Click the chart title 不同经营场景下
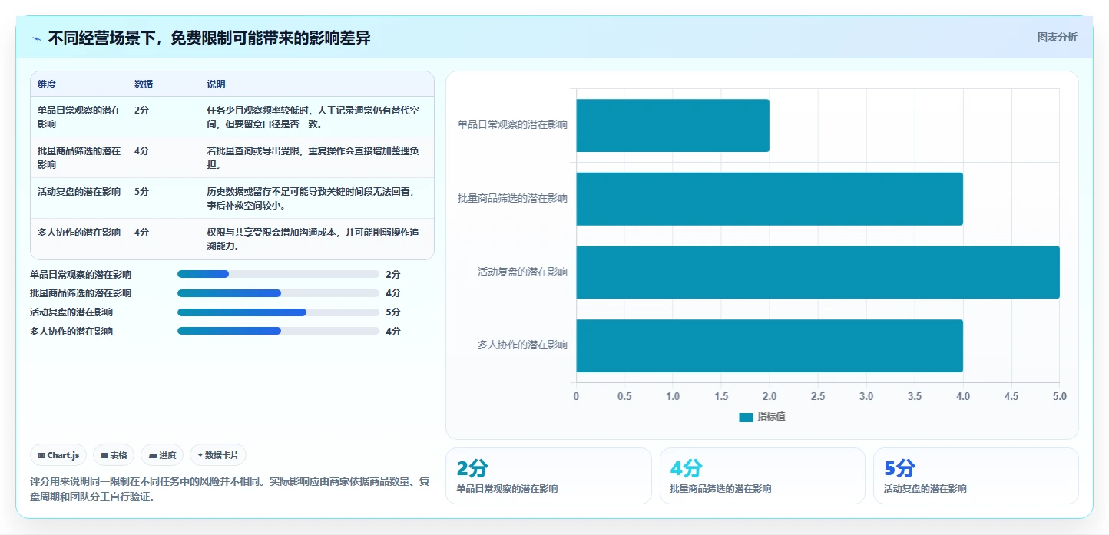Image resolution: width=1109 pixels, height=535 pixels. tap(209, 38)
